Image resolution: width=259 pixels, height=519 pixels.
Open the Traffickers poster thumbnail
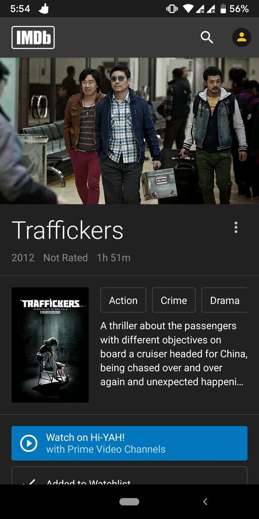point(50,345)
